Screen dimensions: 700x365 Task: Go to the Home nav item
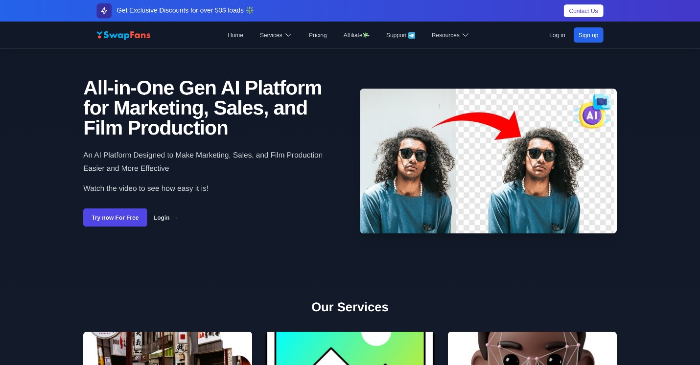coord(235,35)
